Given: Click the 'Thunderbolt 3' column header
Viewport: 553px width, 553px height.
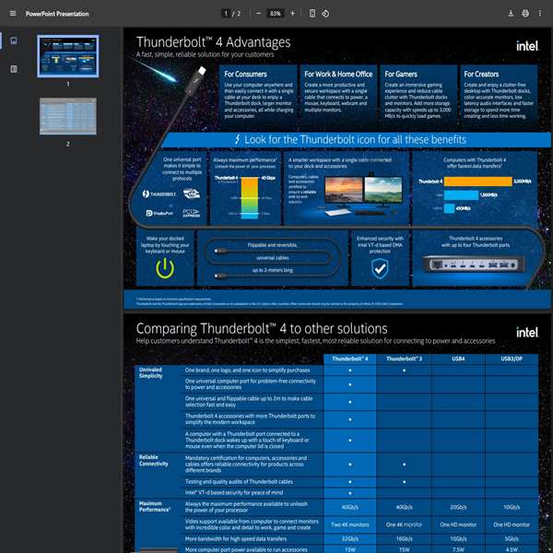Looking at the screenshot, I should pos(405,359).
